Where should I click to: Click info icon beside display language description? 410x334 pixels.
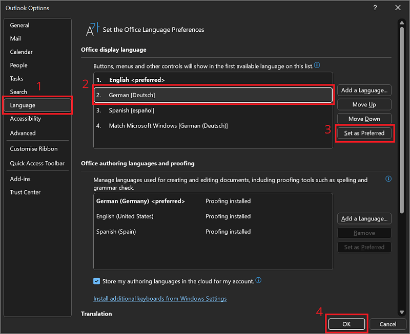[317, 65]
